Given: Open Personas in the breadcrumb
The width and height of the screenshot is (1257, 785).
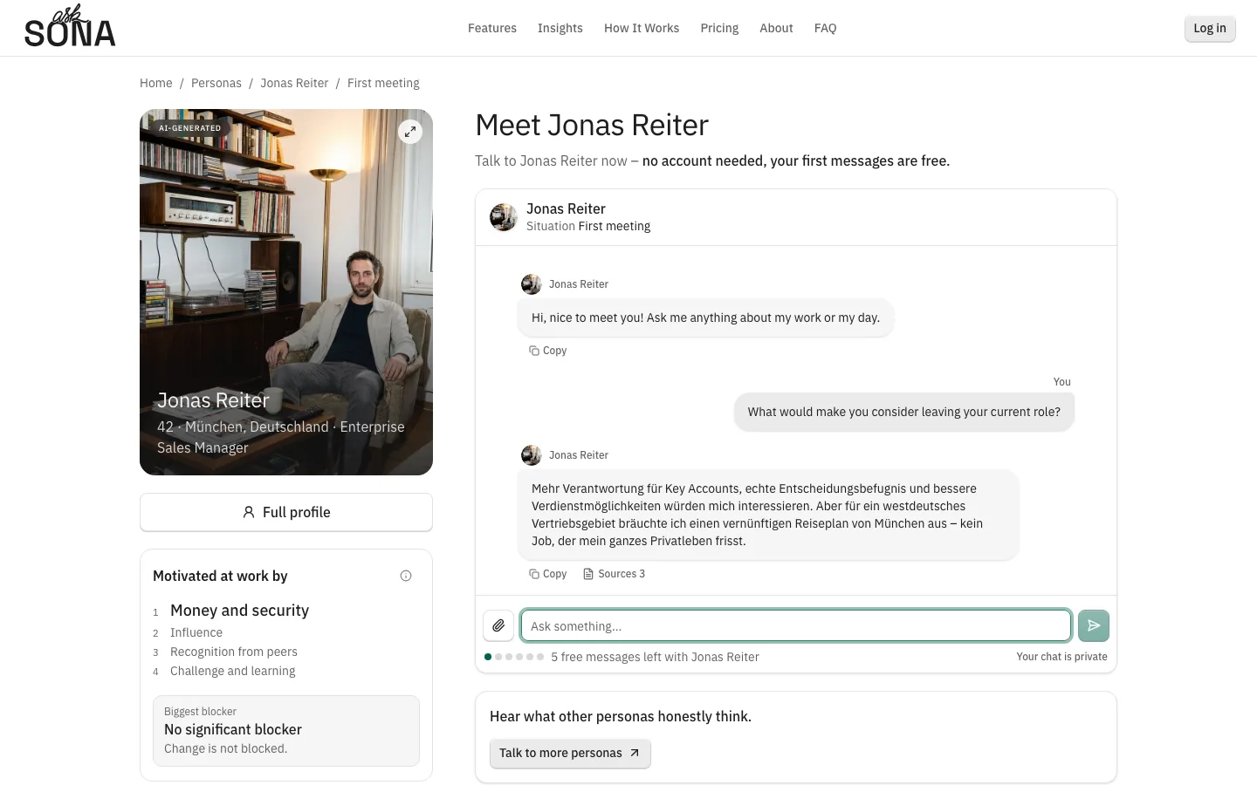Looking at the screenshot, I should point(216,83).
